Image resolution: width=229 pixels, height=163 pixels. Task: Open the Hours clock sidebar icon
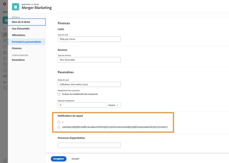pyautogui.click(x=5, y=64)
